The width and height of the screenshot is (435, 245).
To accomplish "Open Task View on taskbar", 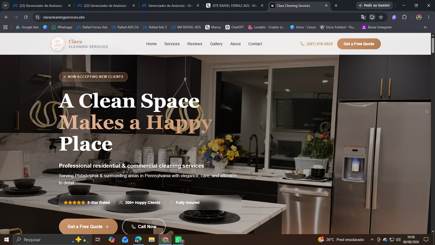I will pyautogui.click(x=98, y=240).
